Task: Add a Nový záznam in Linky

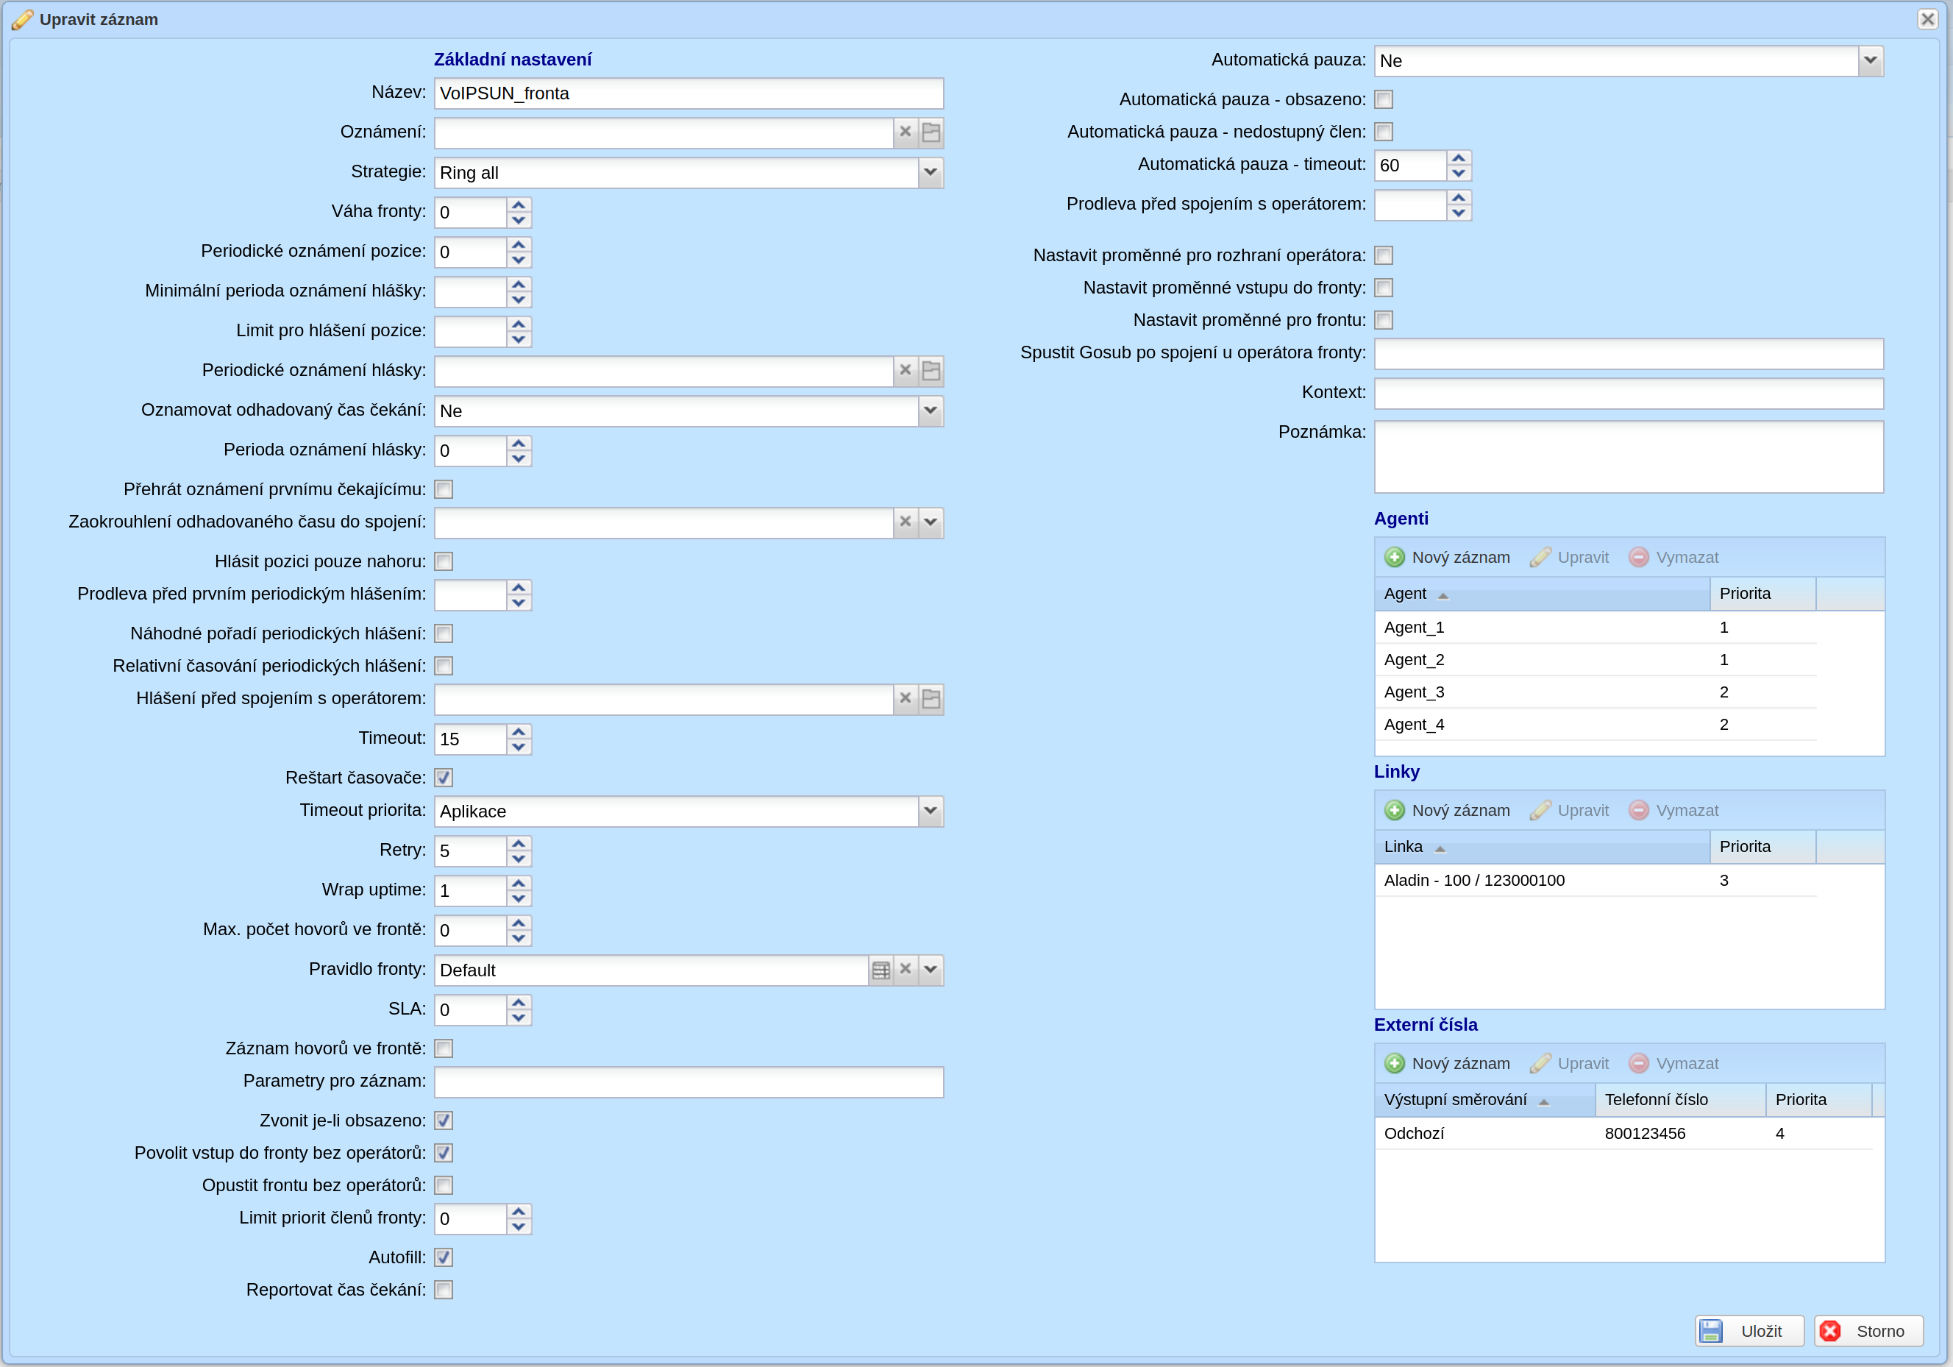Action: coord(1447,811)
